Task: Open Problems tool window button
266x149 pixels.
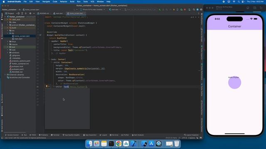Action: pyautogui.click(x=43, y=135)
